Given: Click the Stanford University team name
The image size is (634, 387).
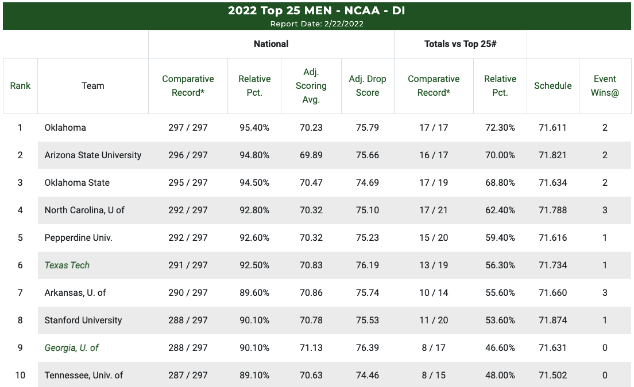Looking at the screenshot, I should [x=83, y=320].
